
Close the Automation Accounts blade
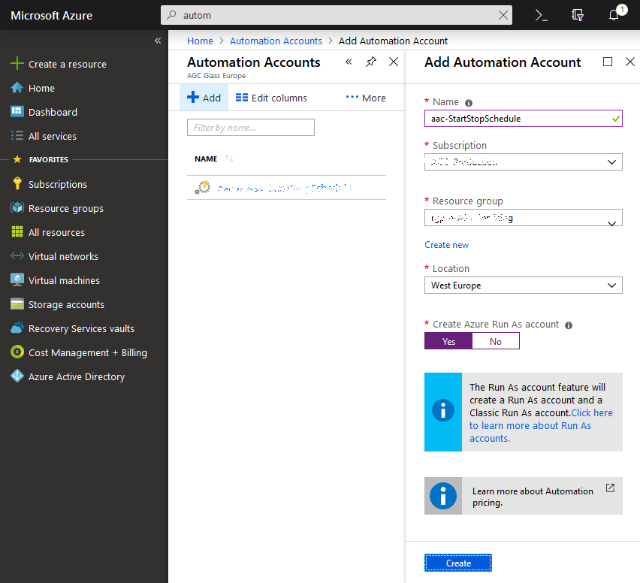click(394, 62)
